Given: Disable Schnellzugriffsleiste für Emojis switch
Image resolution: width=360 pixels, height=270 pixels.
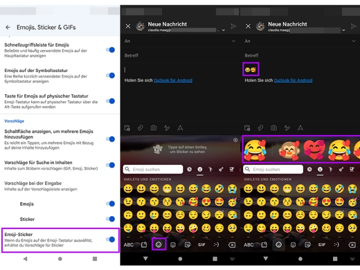Looking at the screenshot, I should click(110, 50).
